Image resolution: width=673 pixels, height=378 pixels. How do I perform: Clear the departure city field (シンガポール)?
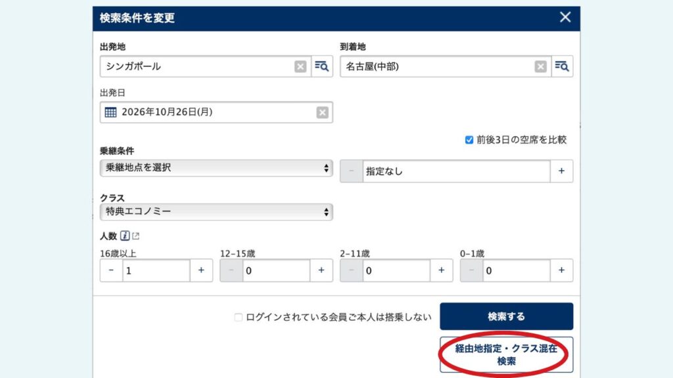click(300, 66)
